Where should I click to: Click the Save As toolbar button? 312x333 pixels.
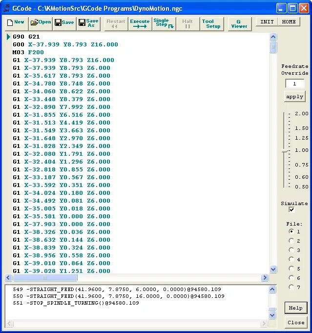click(x=88, y=24)
